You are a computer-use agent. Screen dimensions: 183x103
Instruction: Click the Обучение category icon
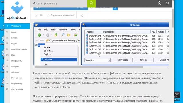[7, 72]
